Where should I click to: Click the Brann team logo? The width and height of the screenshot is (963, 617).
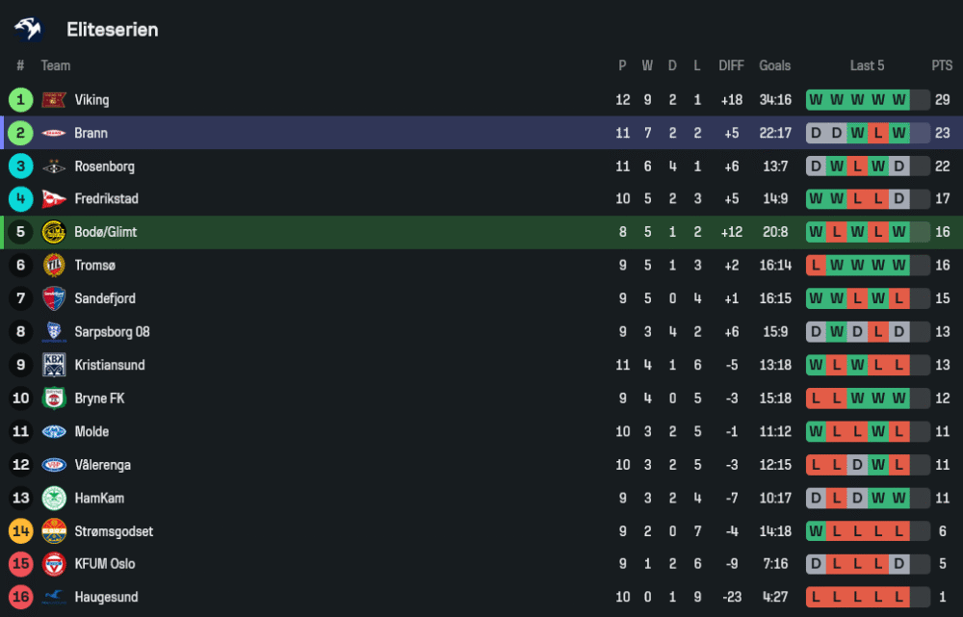point(54,133)
